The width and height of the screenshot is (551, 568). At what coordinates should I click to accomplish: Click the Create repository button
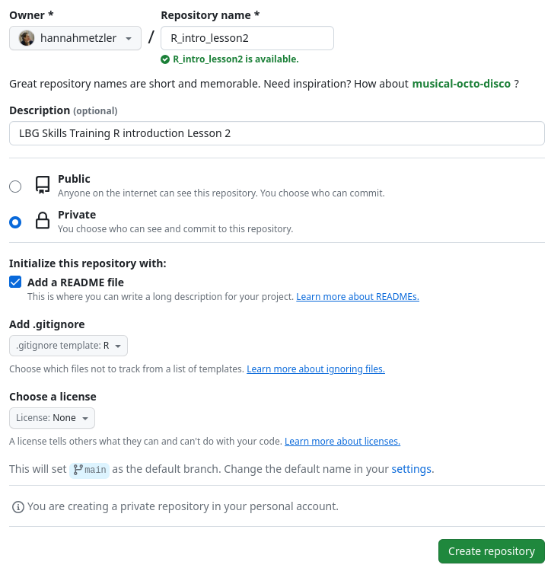pyautogui.click(x=491, y=551)
